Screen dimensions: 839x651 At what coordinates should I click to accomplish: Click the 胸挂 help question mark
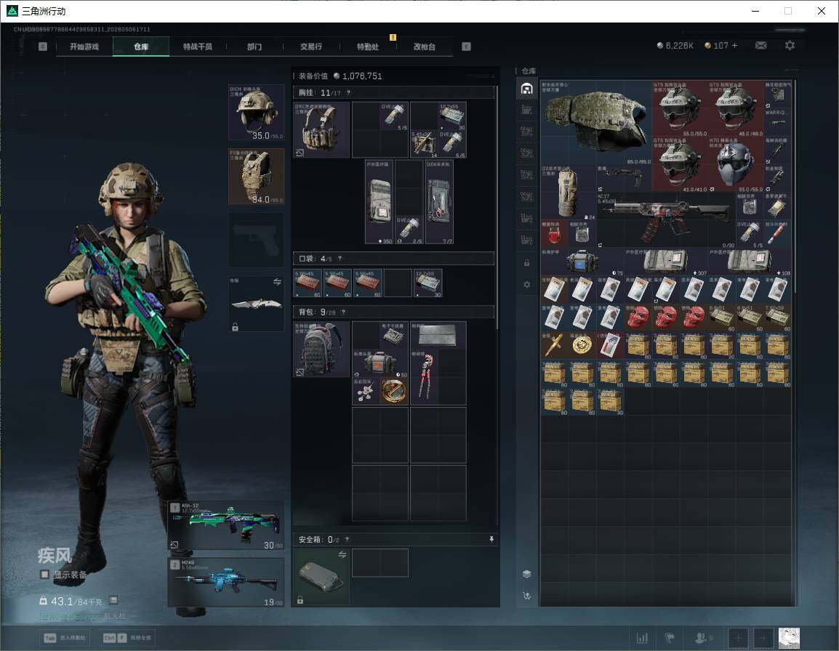point(348,92)
